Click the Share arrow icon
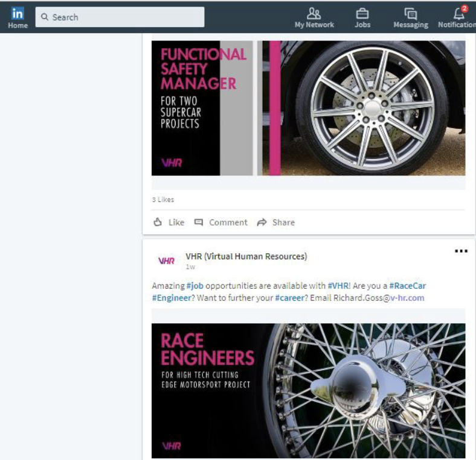 262,222
